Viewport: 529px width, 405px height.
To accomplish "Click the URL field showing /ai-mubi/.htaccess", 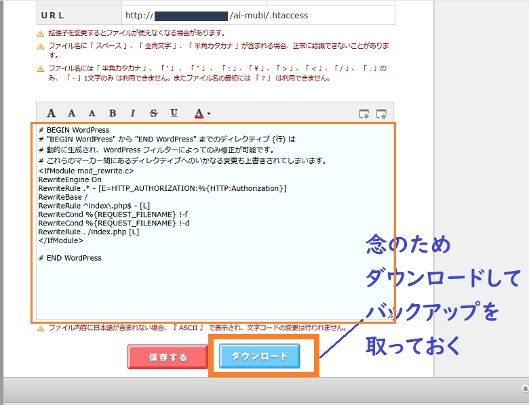I will [258, 16].
